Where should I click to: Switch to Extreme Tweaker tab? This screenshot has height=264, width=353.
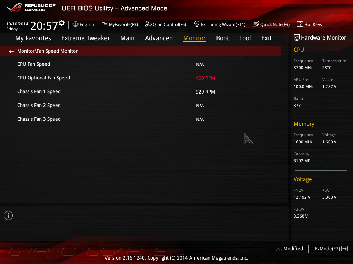[x=85, y=38]
